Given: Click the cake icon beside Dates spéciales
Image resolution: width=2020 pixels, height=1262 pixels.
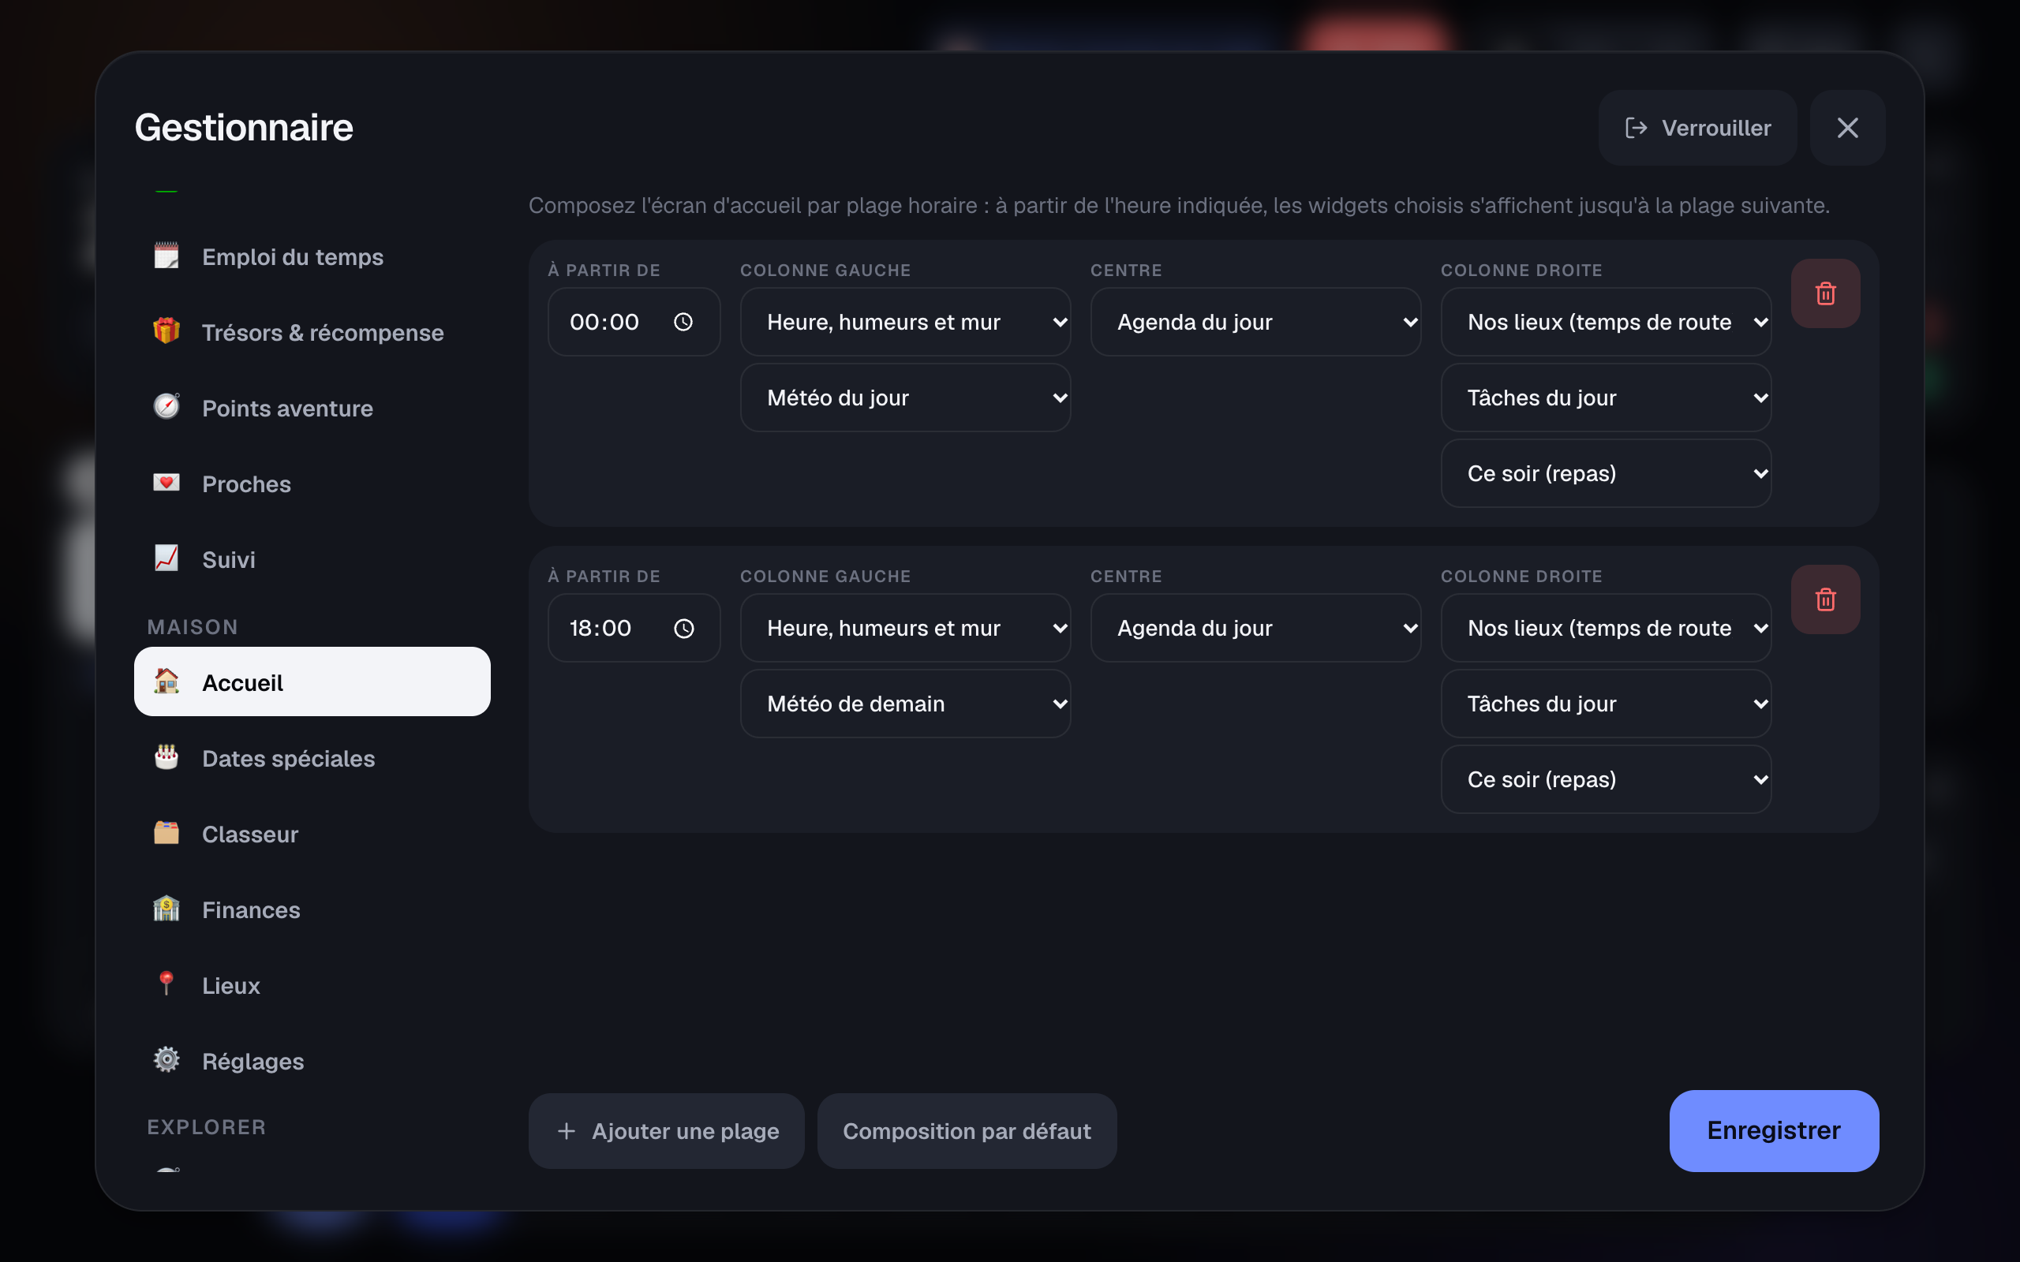Looking at the screenshot, I should coord(166,757).
